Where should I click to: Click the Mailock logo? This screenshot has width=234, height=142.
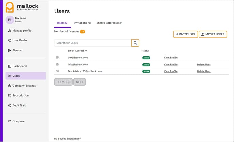pyautogui.click(x=22, y=7)
